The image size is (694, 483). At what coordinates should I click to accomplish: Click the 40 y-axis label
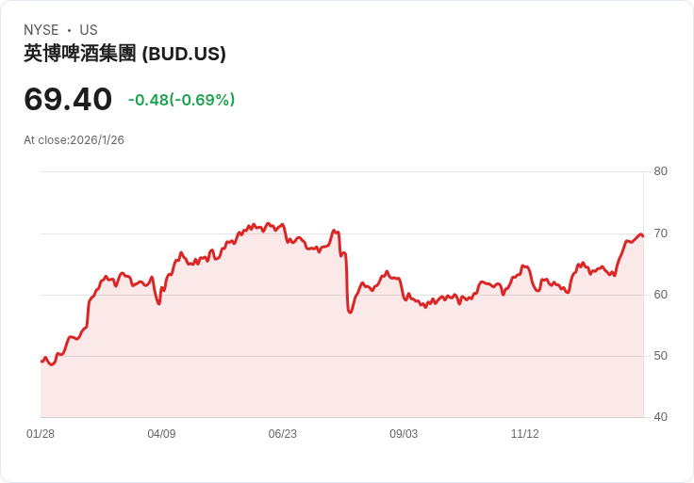click(x=661, y=417)
